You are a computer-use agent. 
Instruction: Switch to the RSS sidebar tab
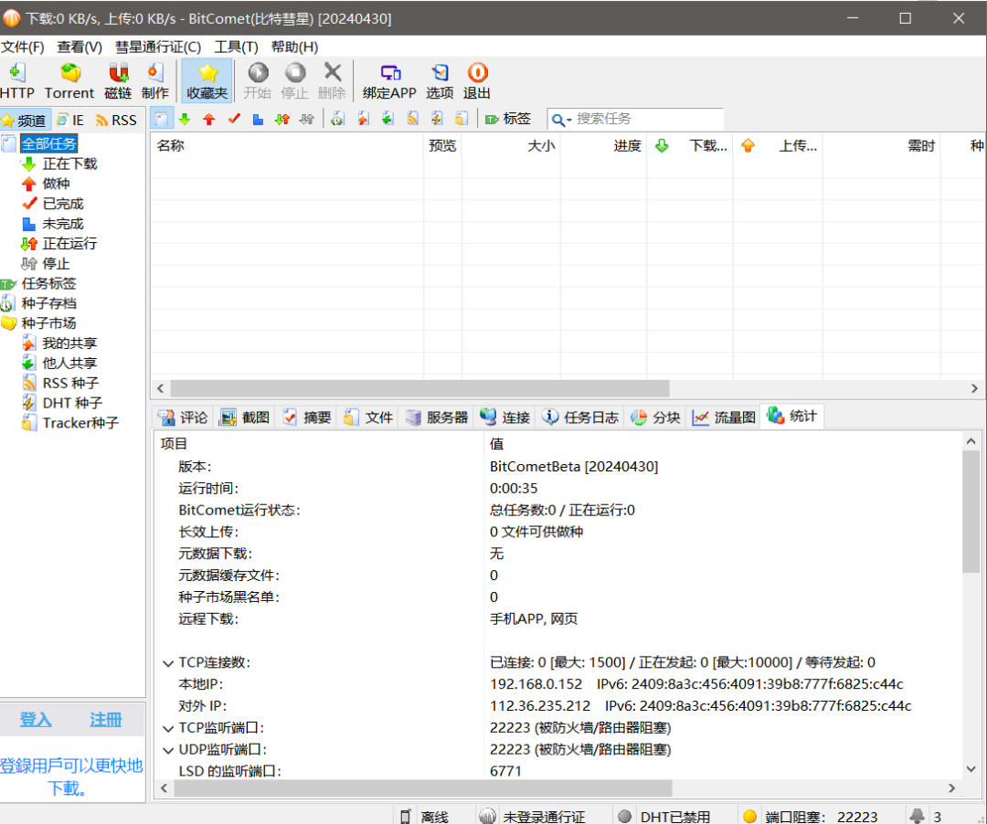coord(116,121)
